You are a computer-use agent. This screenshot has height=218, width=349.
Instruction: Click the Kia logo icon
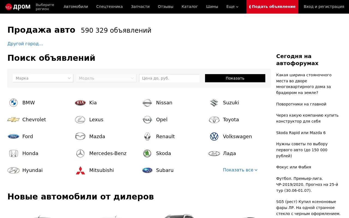point(80,103)
